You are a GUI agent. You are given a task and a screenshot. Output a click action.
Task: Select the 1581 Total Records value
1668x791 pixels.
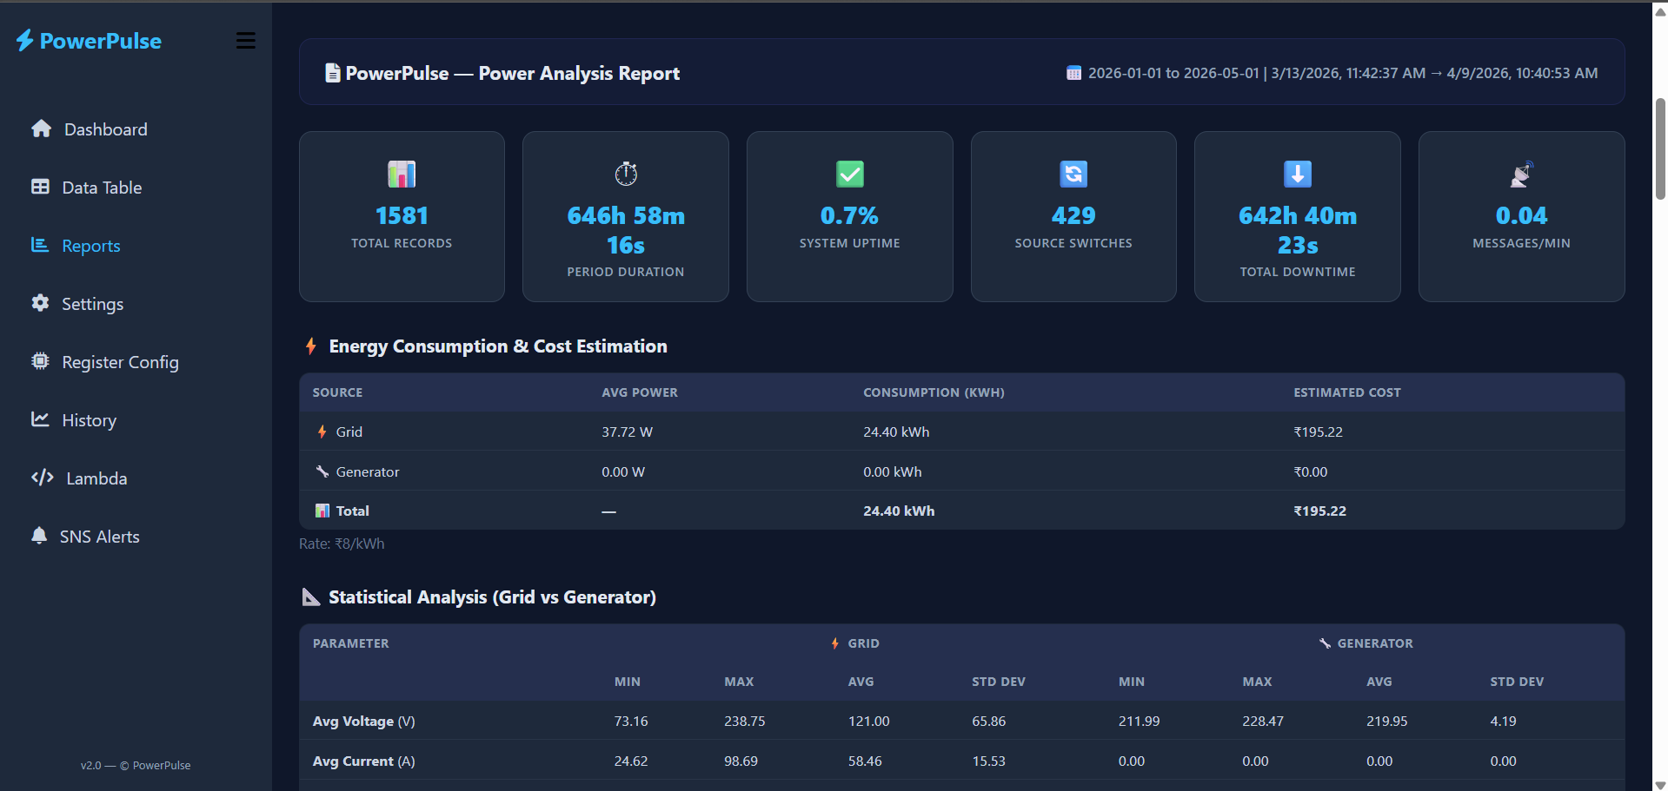pyautogui.click(x=402, y=215)
